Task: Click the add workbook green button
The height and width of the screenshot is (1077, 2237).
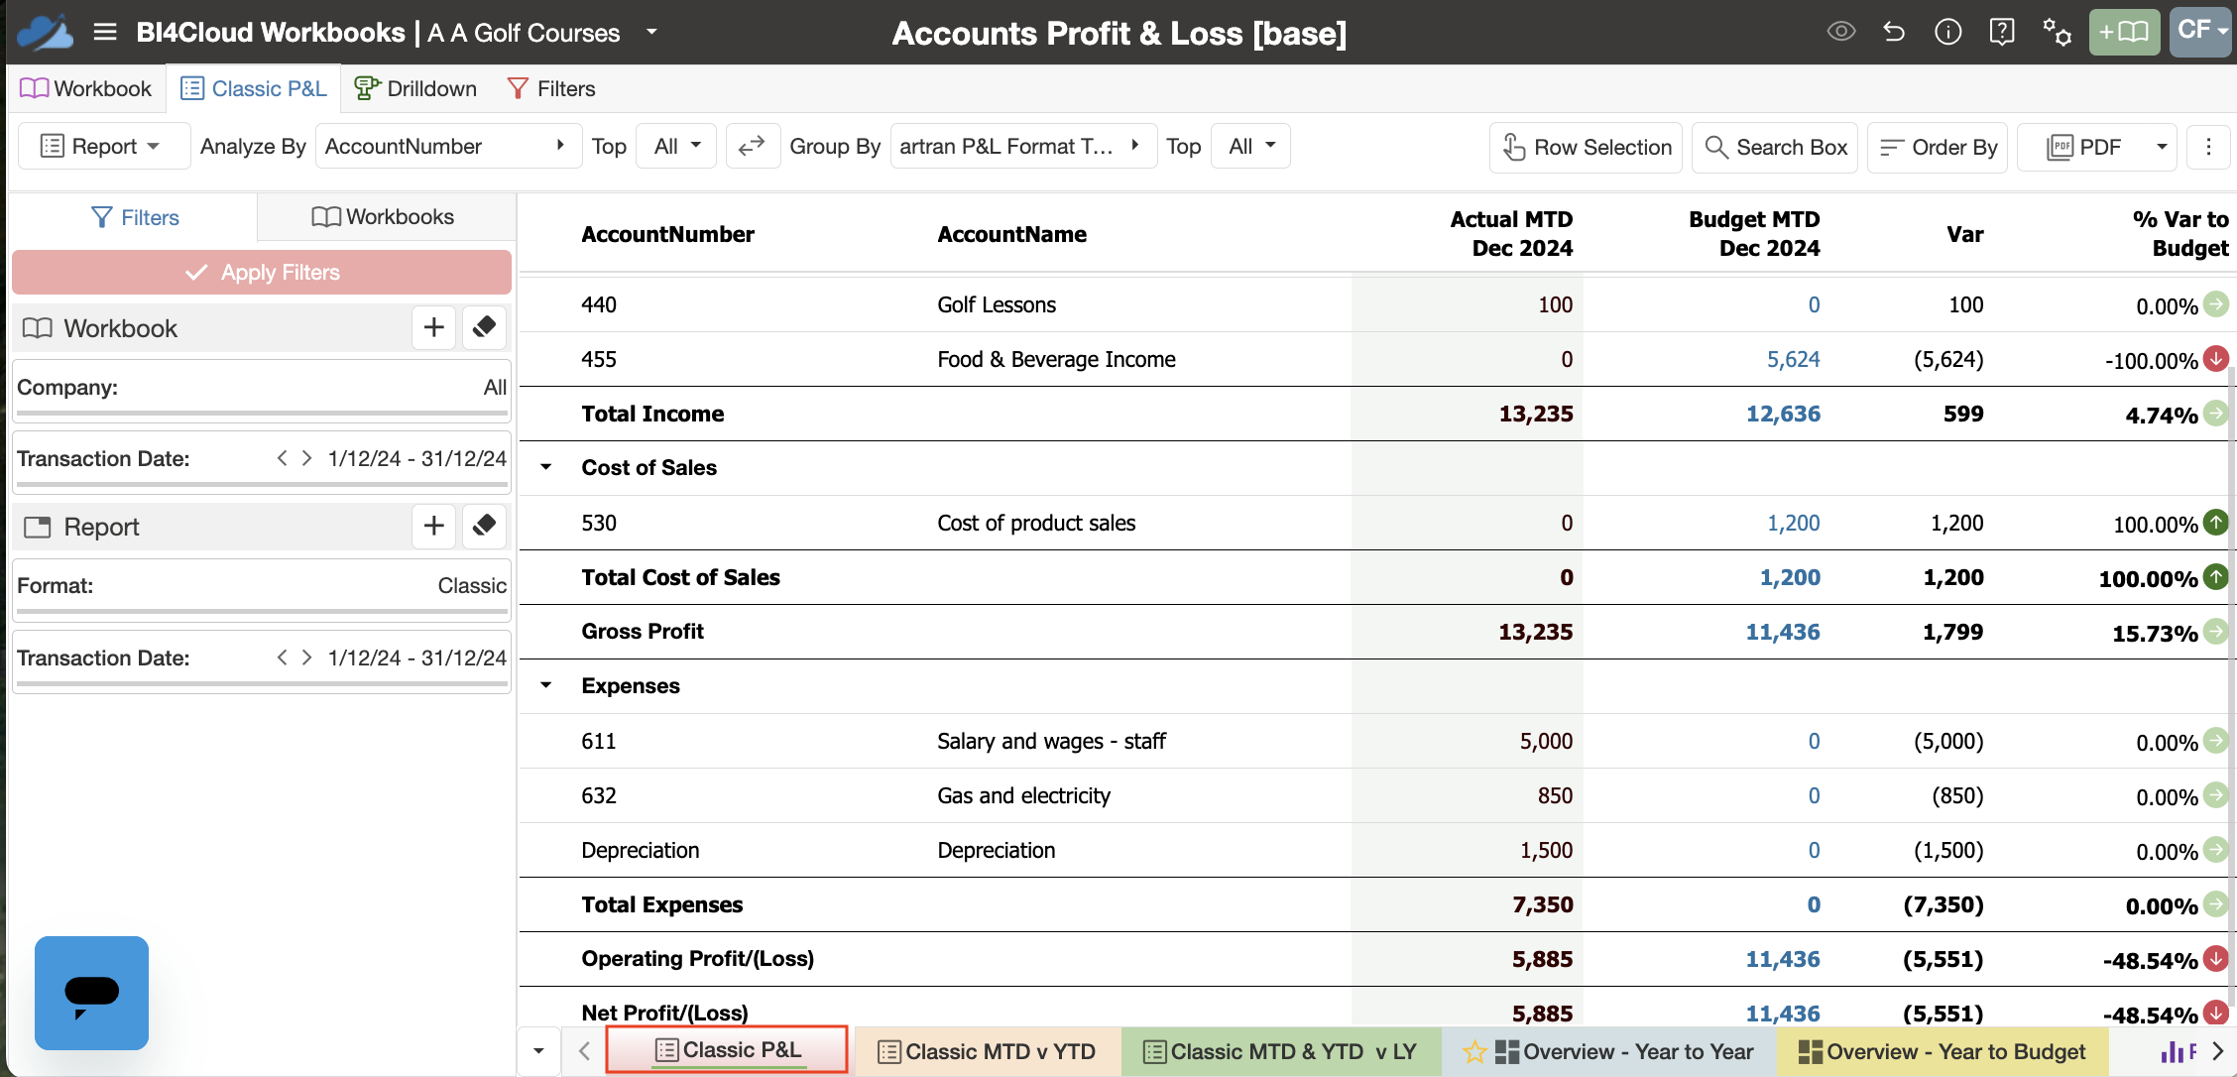Action: point(2124,32)
